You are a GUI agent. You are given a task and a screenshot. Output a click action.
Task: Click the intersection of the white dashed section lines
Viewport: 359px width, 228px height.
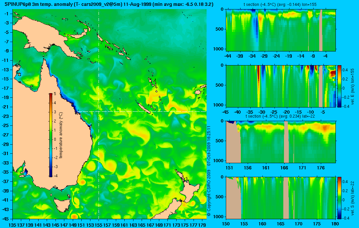click(x=99, y=111)
